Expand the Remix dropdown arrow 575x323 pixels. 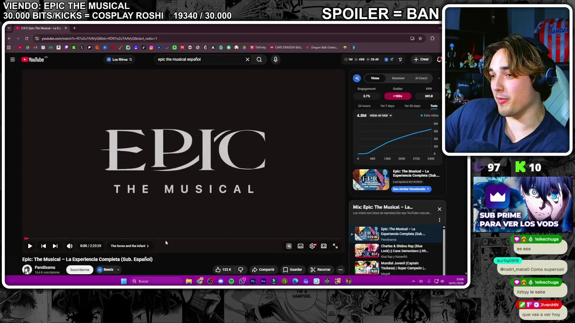click(118, 270)
